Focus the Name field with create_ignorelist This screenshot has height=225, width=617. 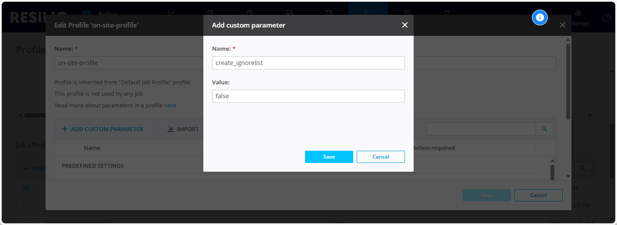(x=308, y=63)
